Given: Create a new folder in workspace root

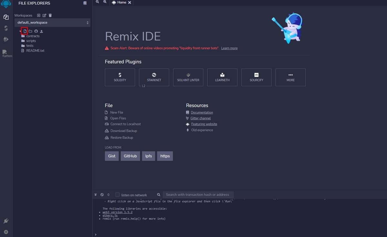Looking at the screenshot, I should click(30, 31).
